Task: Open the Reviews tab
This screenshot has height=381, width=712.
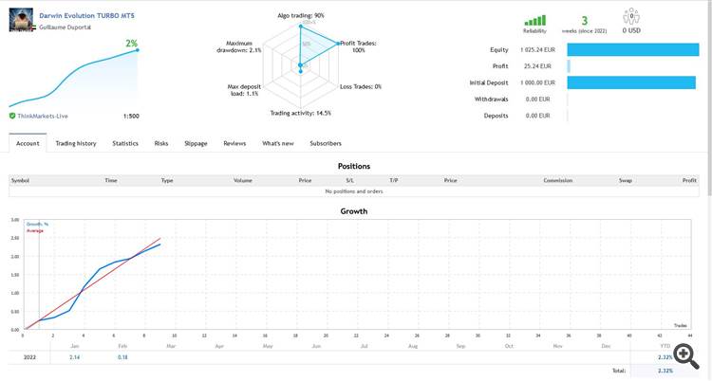Action: coord(234,143)
